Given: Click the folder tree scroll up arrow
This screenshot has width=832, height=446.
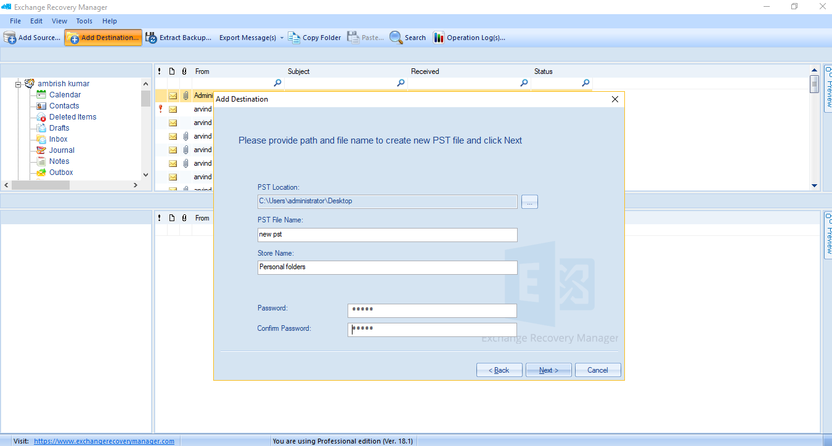Looking at the screenshot, I should [x=145, y=84].
